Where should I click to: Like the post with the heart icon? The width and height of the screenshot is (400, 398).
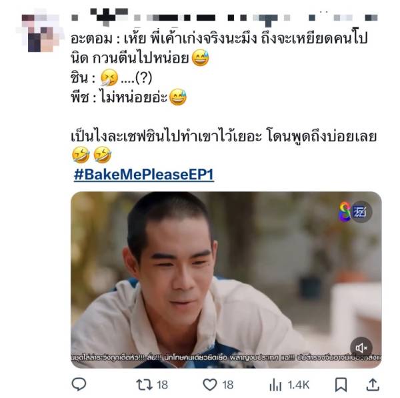pos(210,385)
